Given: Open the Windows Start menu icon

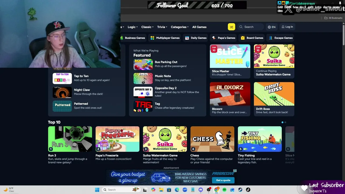Looking at the screenshot, I should click(97, 190).
